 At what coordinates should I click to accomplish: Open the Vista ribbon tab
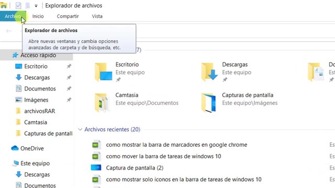pos(97,16)
